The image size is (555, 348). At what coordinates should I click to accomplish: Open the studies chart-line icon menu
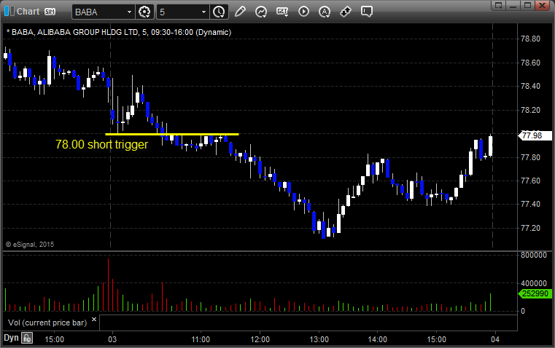(x=261, y=12)
